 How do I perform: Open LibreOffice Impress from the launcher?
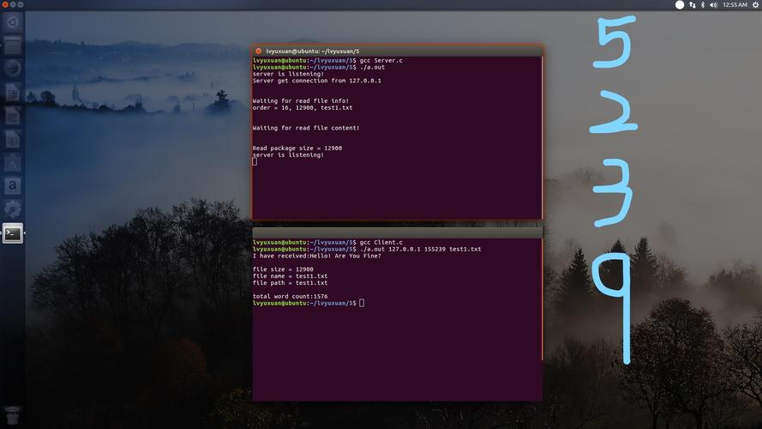pyautogui.click(x=12, y=138)
